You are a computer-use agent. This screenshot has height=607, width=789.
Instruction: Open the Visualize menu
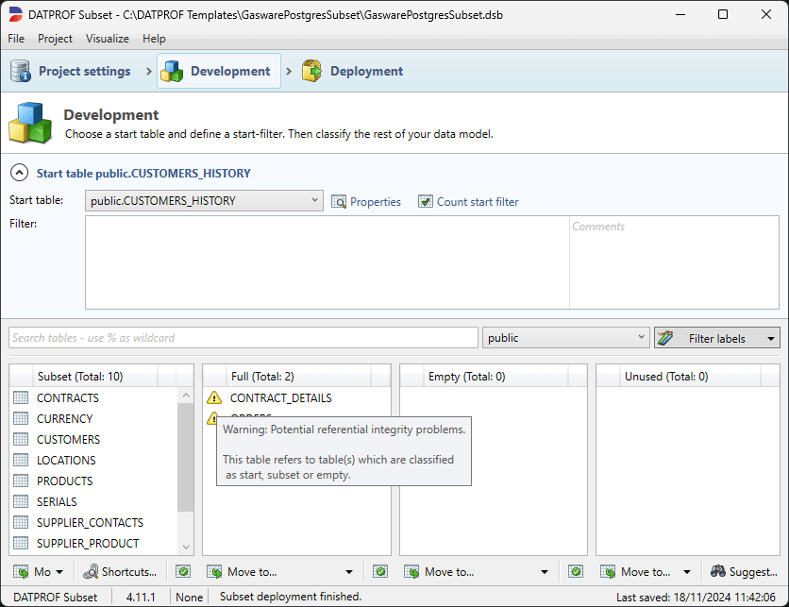pyautogui.click(x=108, y=39)
